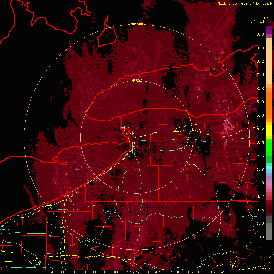Click the yellow swatch on the color bar
Viewport: 274px width, 274px height.
(269, 130)
